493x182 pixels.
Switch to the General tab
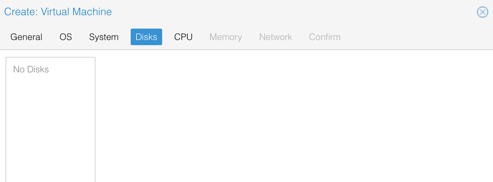click(x=26, y=37)
